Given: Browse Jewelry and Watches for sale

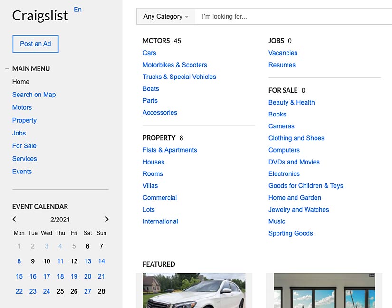Looking at the screenshot, I should pyautogui.click(x=298, y=209).
